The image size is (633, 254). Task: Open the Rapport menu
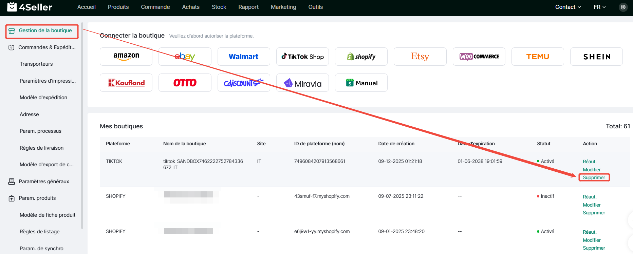coord(248,7)
